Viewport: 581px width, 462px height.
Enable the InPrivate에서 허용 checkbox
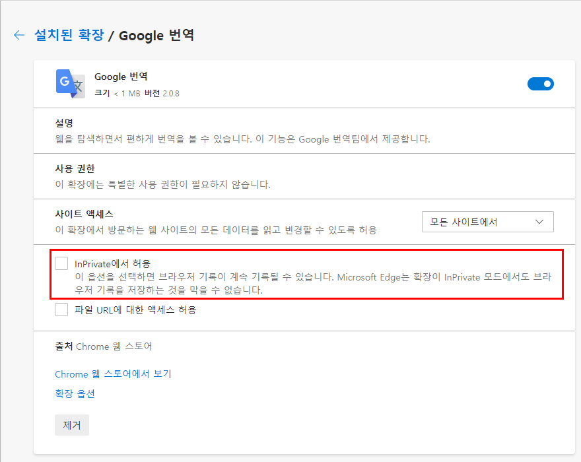pos(61,263)
